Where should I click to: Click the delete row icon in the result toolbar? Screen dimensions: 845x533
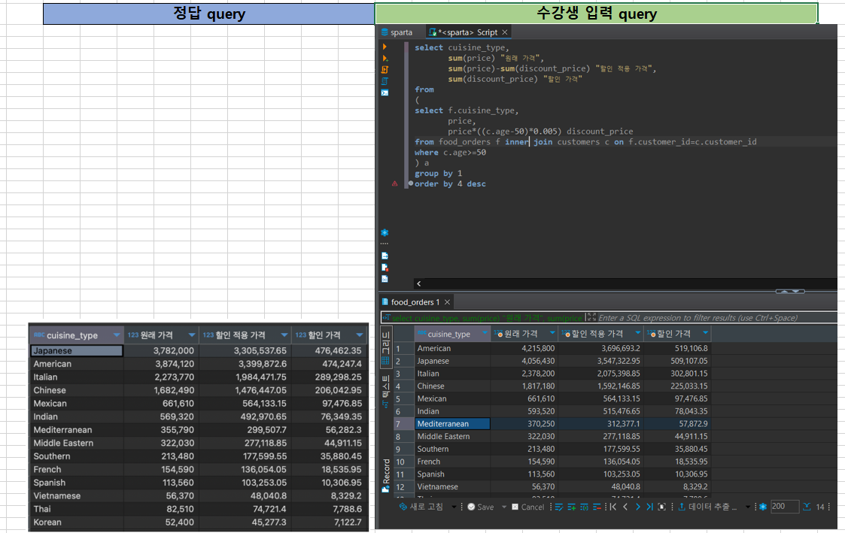coord(597,507)
